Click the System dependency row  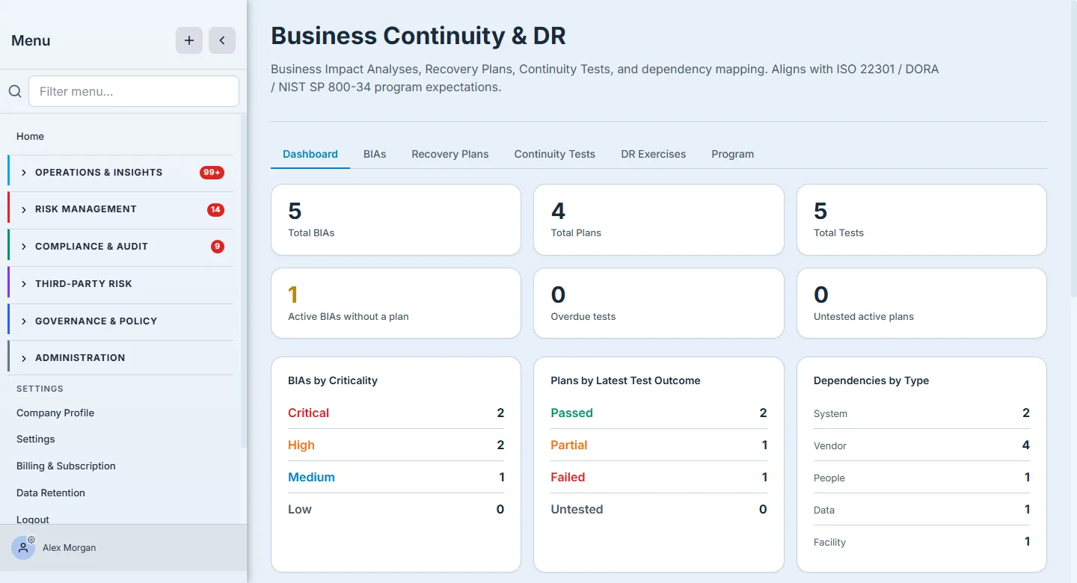tap(921, 413)
